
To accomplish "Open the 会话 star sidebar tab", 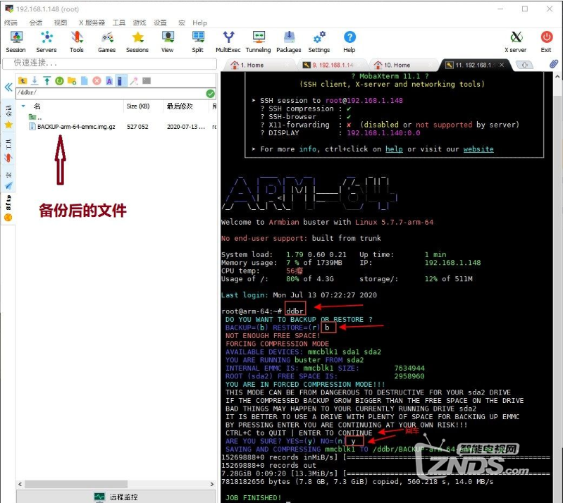I will click(x=8, y=118).
